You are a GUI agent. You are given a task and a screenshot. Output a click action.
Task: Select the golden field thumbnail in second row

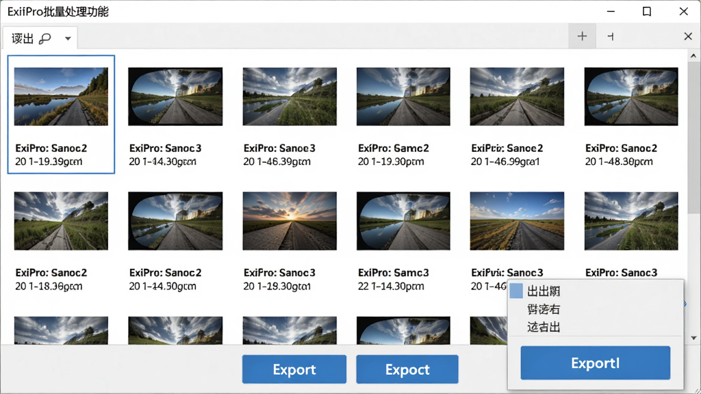(517, 221)
